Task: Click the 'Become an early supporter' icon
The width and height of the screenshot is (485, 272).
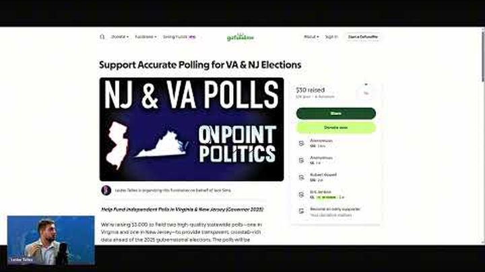Action: [x=301, y=211]
